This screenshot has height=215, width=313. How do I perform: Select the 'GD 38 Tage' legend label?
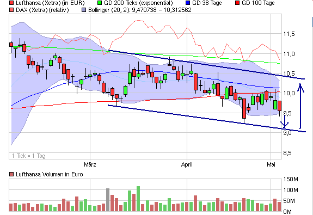[x=207, y=3]
